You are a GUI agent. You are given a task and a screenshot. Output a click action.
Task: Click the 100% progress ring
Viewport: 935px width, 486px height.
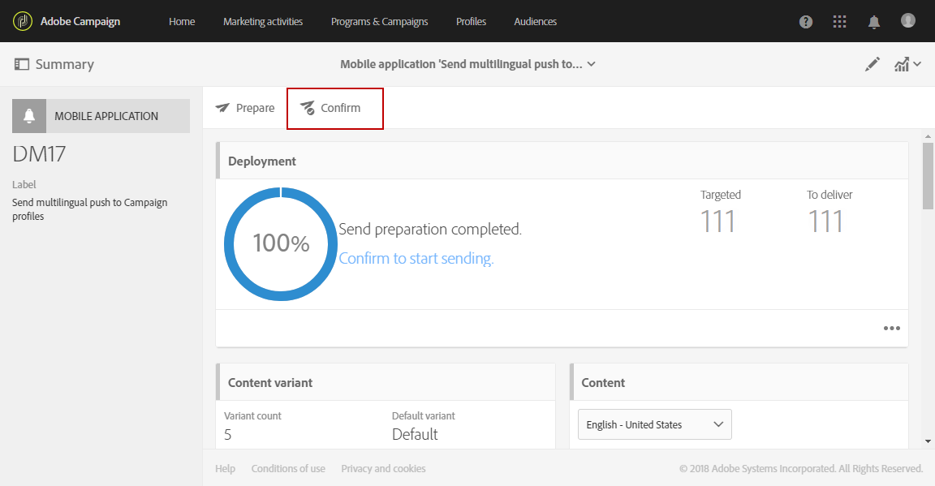[281, 244]
